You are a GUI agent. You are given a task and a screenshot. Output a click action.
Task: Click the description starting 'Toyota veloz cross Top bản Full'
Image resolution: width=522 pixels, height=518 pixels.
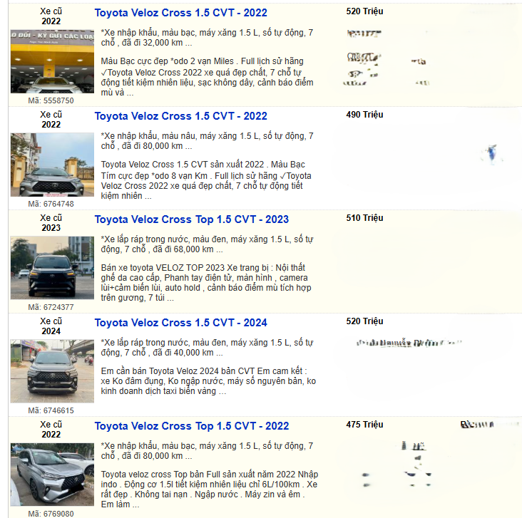[210, 489]
